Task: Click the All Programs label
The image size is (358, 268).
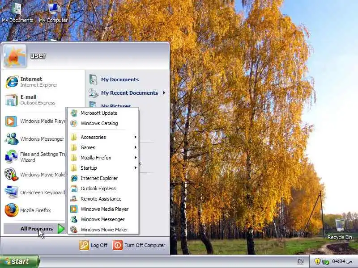Action: (37, 229)
